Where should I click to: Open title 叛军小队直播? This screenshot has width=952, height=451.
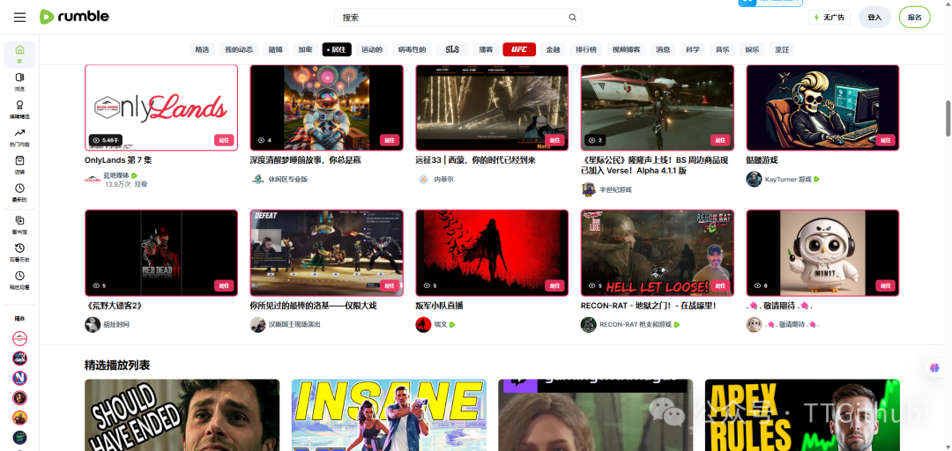(440, 306)
